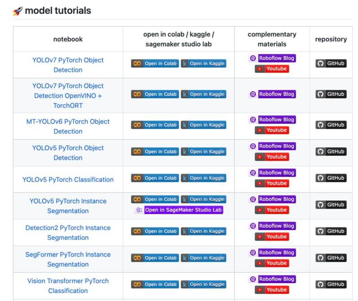Viewport: 358px width, 301px height.
Task: Click Youtube badge for YOLOv5 Classification
Action: coord(272,183)
